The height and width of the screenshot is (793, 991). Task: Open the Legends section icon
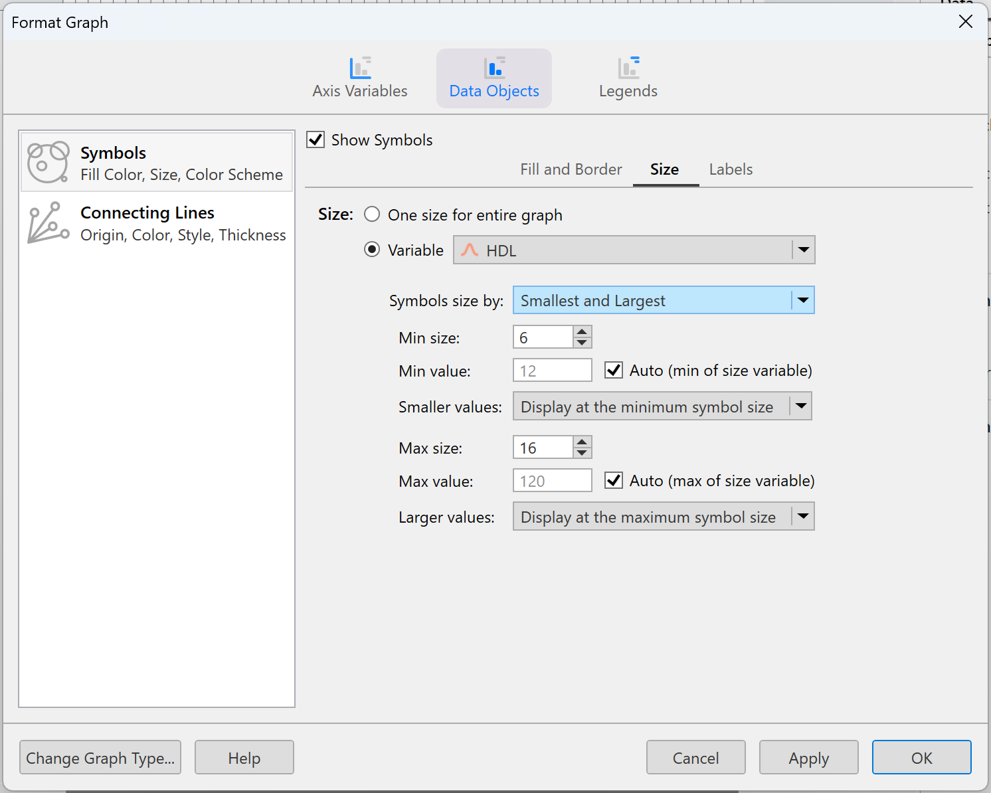click(x=628, y=68)
